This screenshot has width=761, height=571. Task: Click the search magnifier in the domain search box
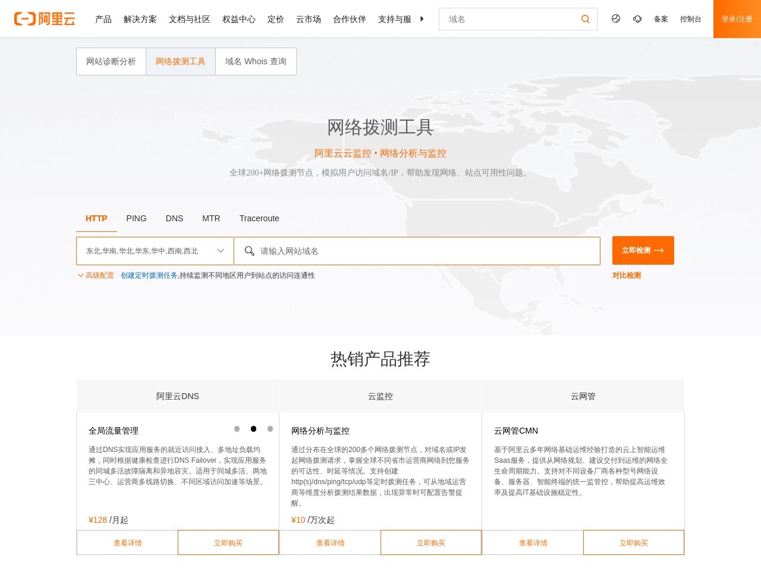click(x=585, y=18)
